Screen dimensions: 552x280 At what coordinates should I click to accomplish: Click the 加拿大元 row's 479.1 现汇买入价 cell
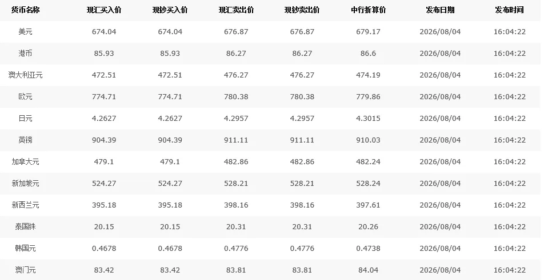[104, 161]
